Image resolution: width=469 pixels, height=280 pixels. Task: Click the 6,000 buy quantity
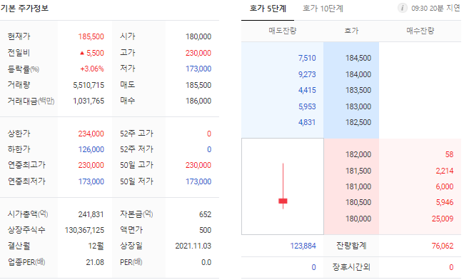pos(445,186)
